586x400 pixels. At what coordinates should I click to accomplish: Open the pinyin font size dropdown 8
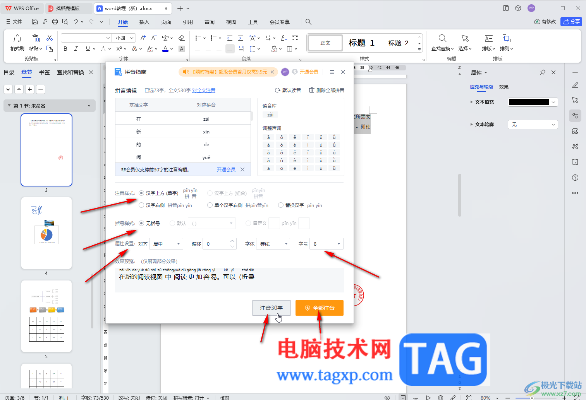point(327,244)
